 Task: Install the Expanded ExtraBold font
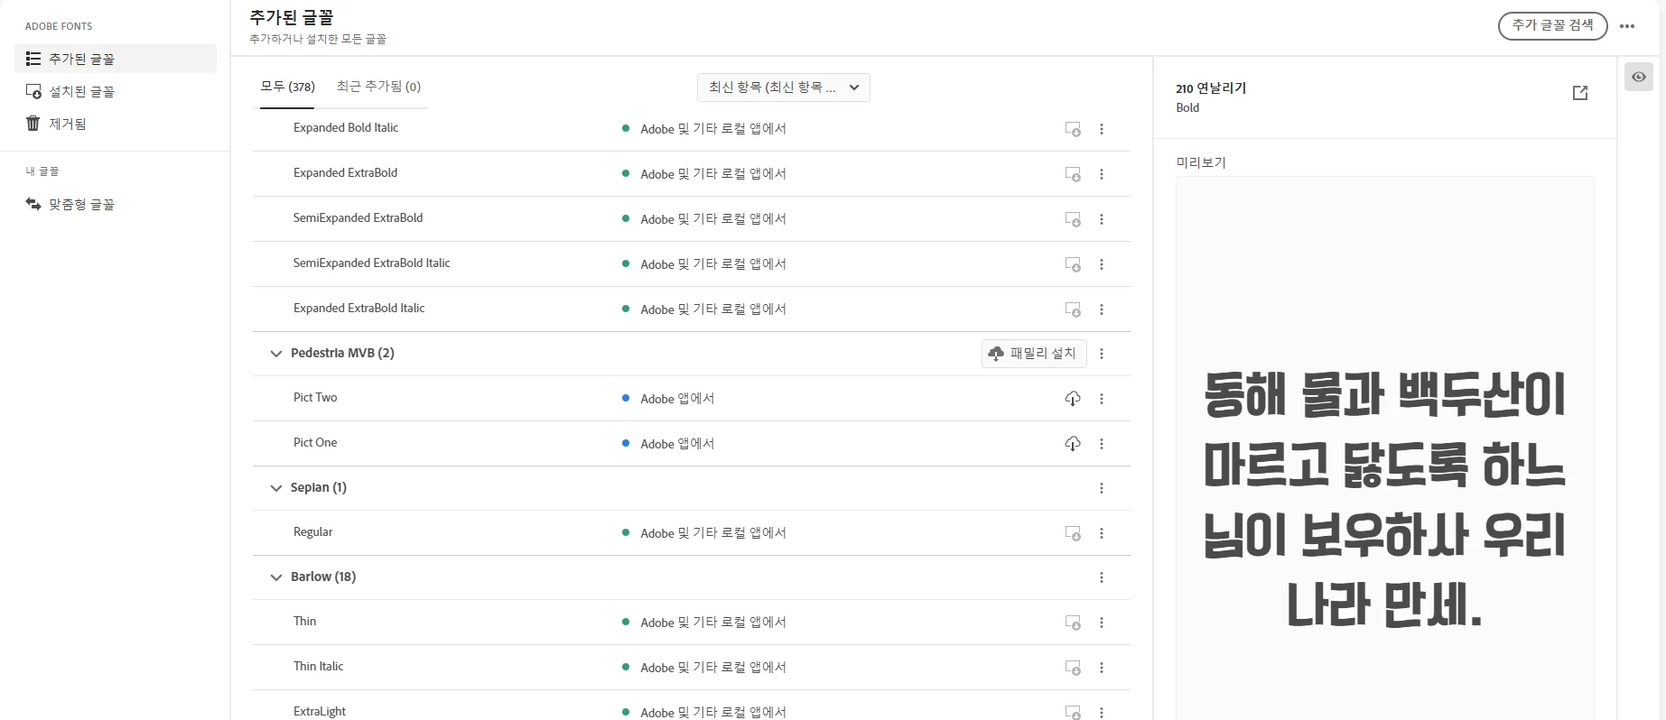(x=1073, y=174)
